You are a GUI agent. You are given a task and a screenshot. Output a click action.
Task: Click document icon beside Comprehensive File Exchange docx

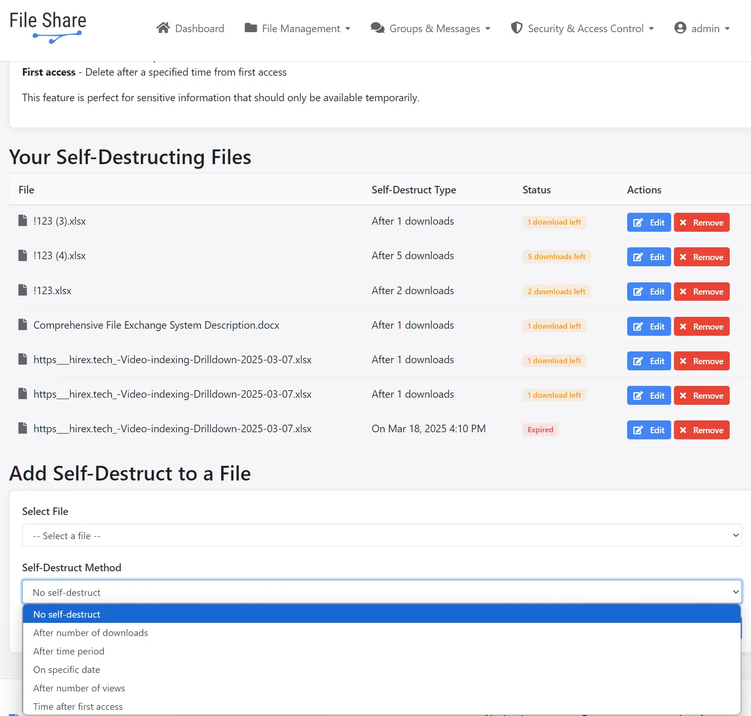[23, 325]
